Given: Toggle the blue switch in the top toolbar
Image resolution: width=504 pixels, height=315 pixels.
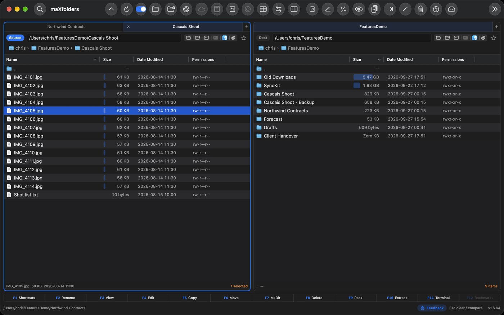Looking at the screenshot, I should pyautogui.click(x=141, y=9).
